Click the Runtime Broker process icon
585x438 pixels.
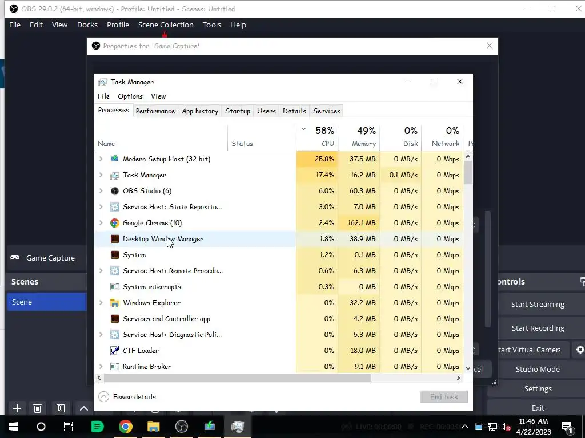tap(114, 367)
